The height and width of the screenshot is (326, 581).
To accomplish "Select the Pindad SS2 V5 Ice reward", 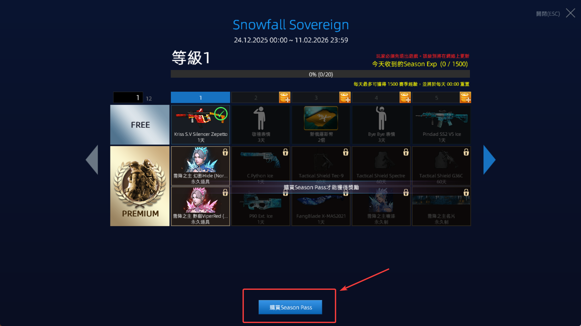I will (442, 125).
